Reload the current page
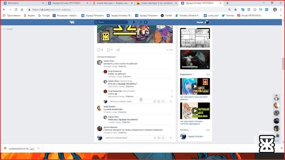The image size is (285, 160). 16,10
